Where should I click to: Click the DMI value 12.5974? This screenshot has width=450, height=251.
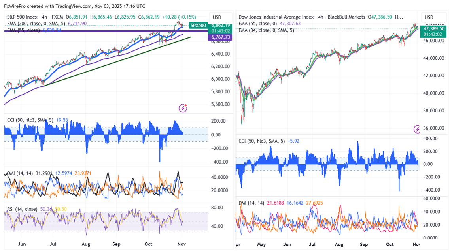click(x=64, y=173)
